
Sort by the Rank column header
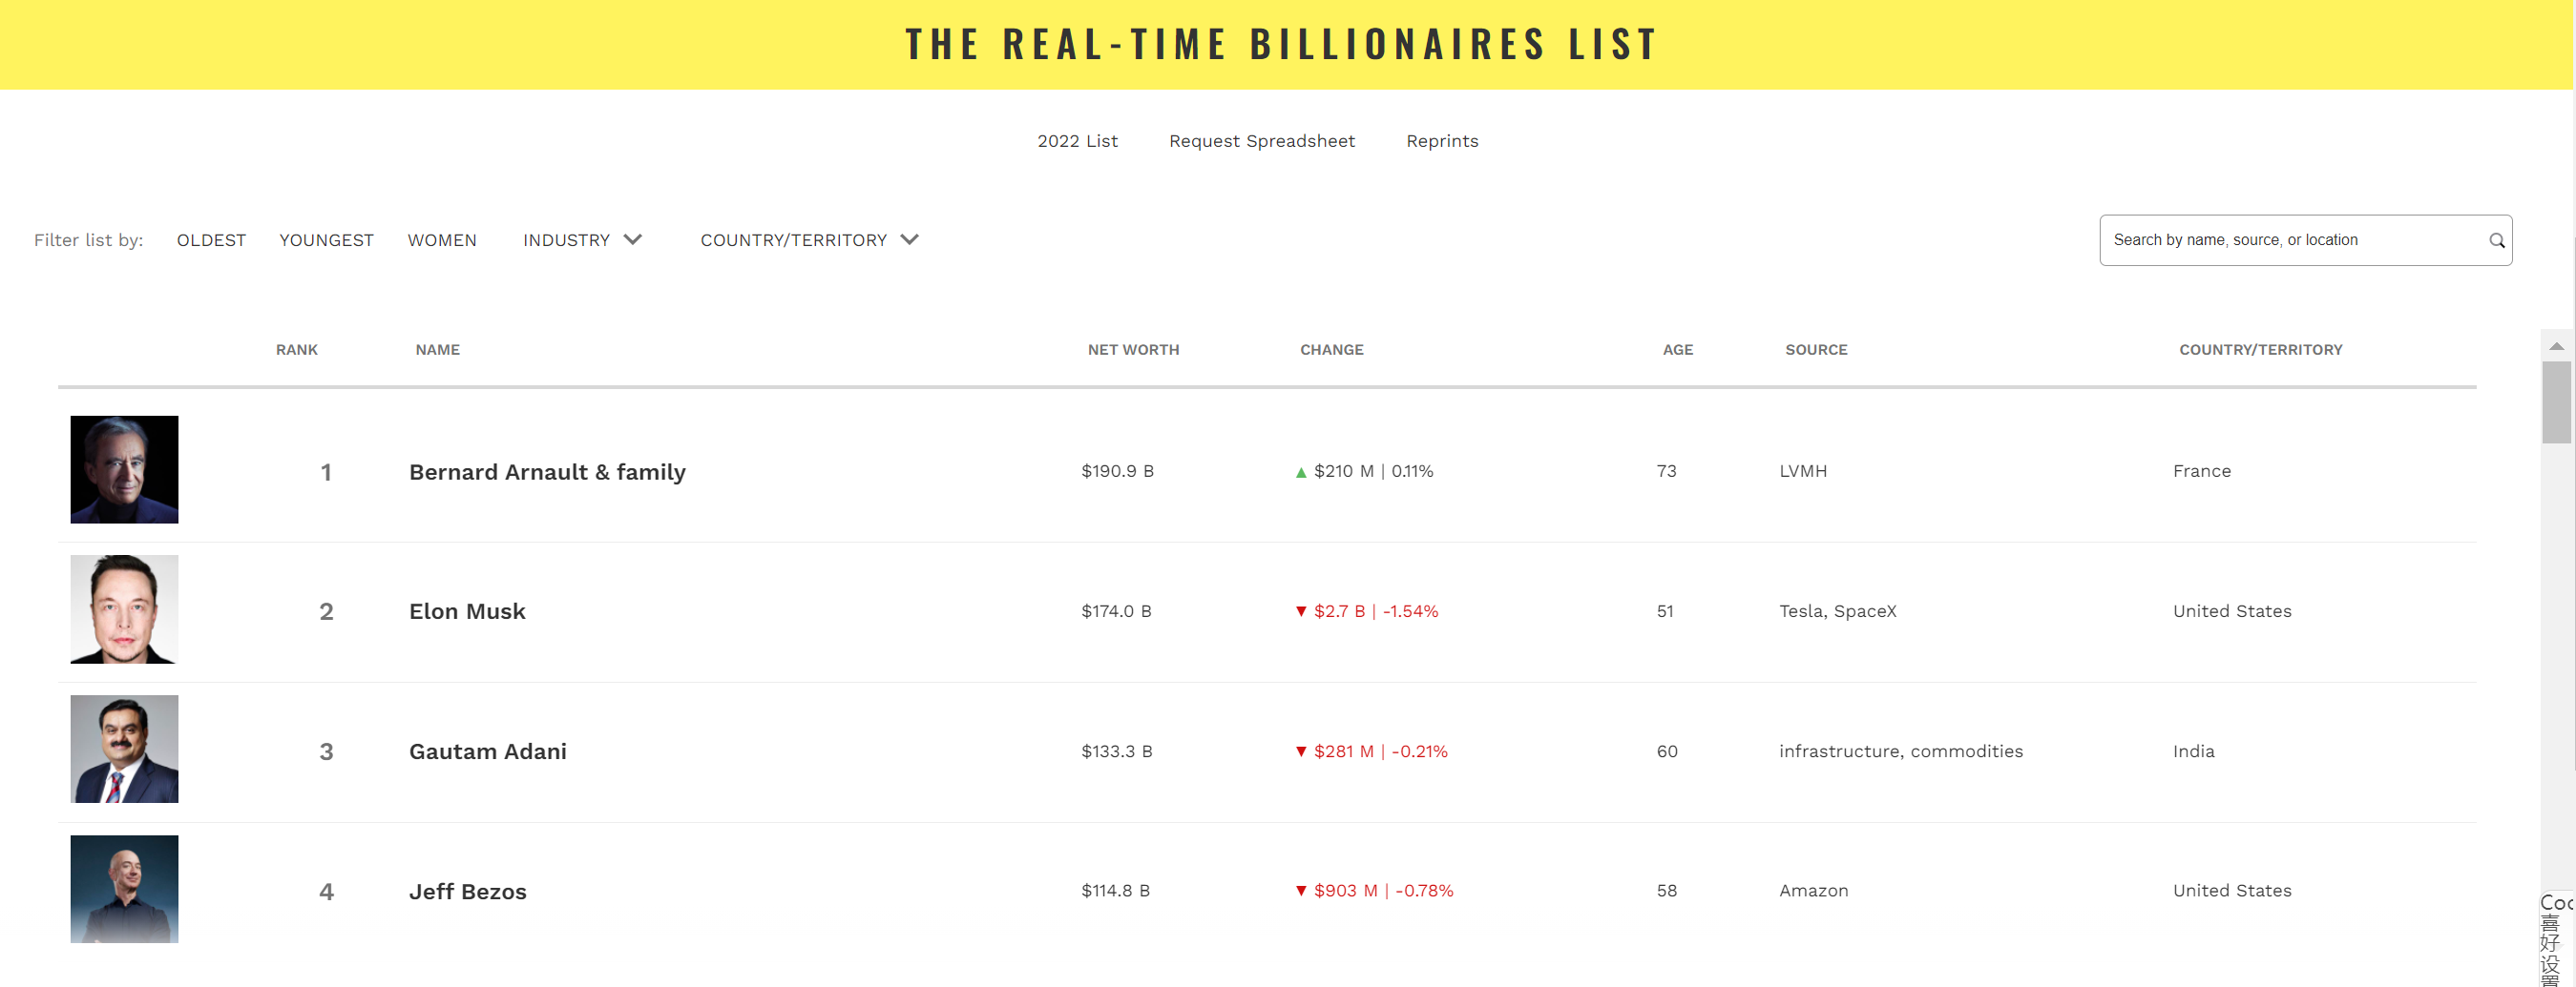pos(297,350)
